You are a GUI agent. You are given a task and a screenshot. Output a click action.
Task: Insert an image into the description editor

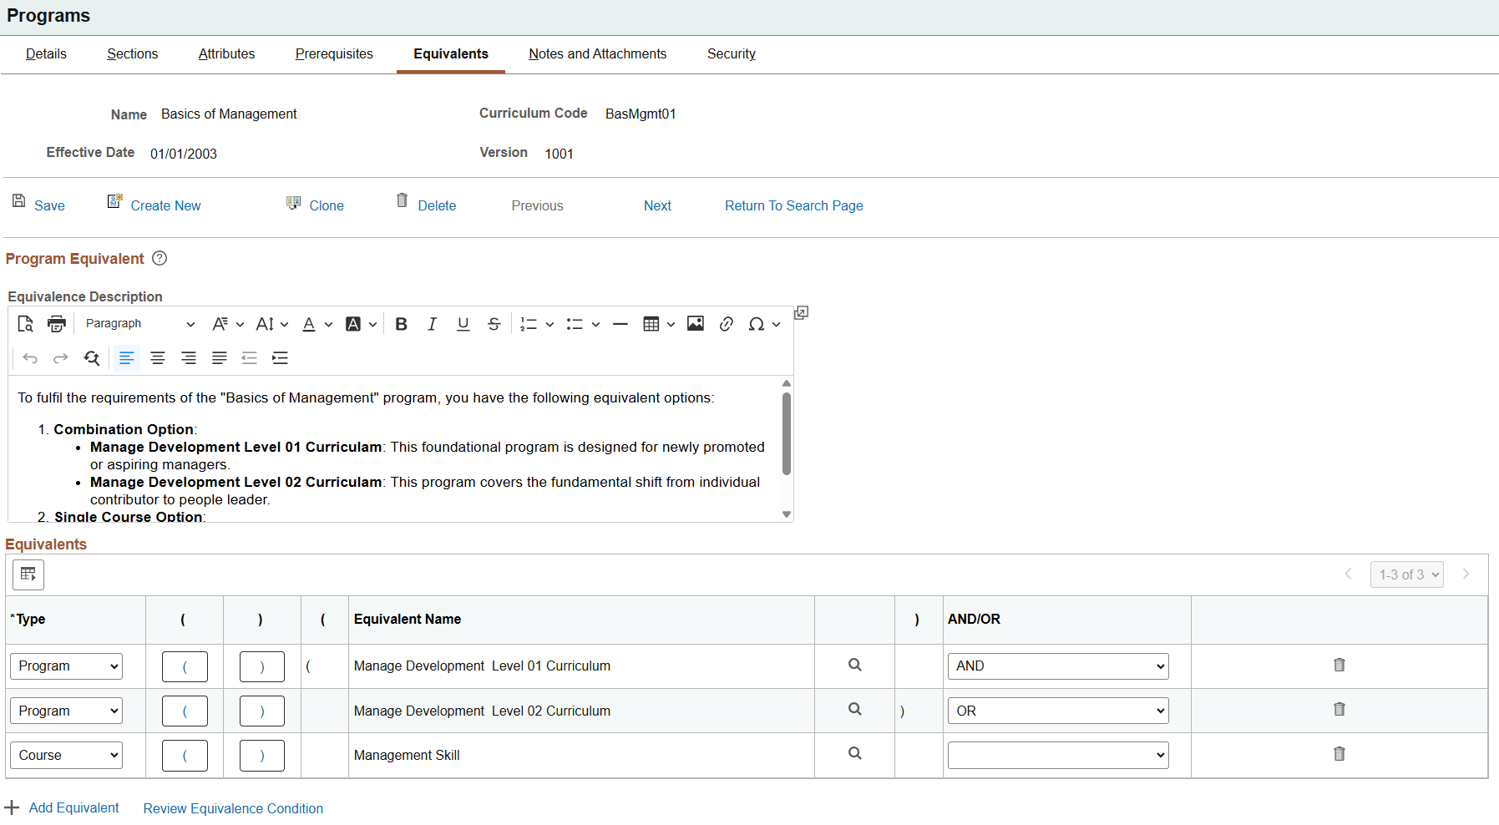pos(696,323)
